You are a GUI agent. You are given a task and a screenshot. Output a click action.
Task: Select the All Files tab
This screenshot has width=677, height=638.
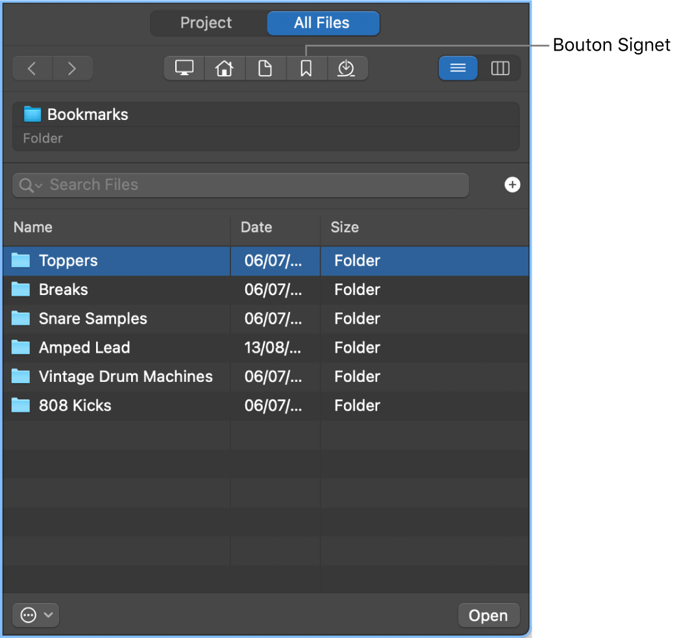[322, 23]
